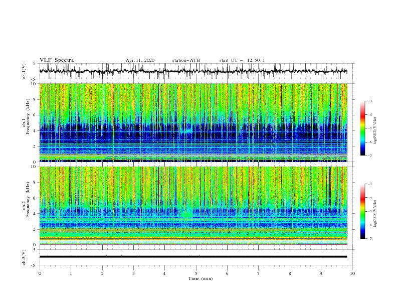Click the "station=ATH" label
Viewport: 397px width, 307px height.
click(186, 60)
